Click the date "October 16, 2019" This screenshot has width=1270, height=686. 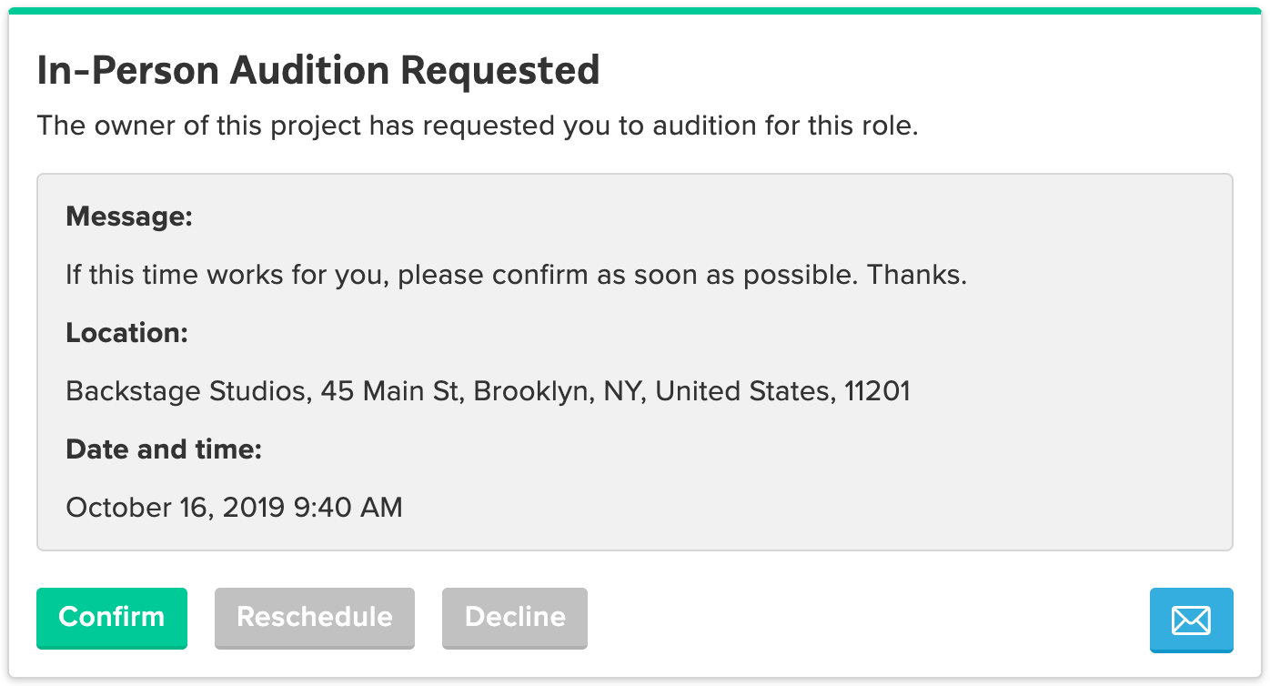(176, 508)
